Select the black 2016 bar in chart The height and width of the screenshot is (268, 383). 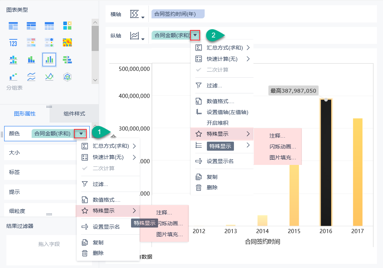(x=326, y=162)
